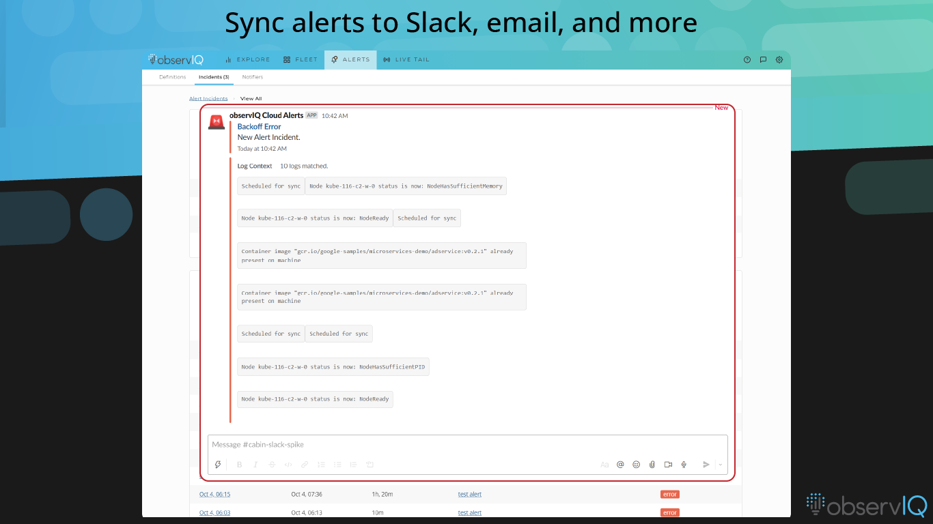Click the 'Oct 4, 07:36' cell
Image resolution: width=933 pixels, height=524 pixels.
[307, 495]
